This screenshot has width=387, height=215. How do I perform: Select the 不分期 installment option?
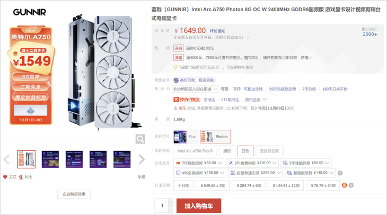(183, 185)
